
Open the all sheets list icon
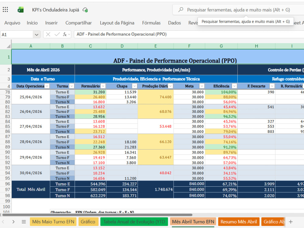24,222
